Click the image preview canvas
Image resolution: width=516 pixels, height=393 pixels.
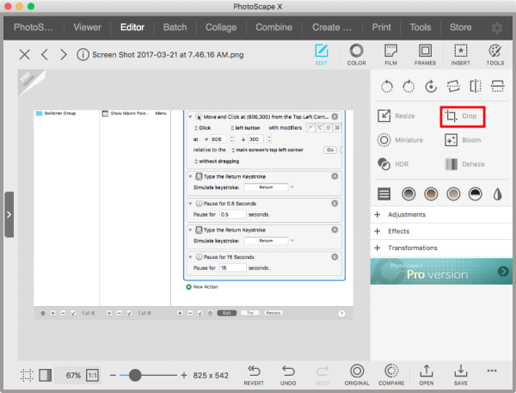[193, 215]
